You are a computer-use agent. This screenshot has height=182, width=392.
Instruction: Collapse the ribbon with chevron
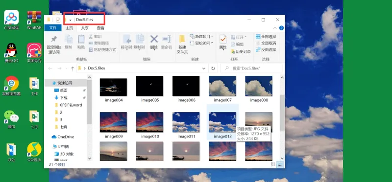tap(275, 28)
